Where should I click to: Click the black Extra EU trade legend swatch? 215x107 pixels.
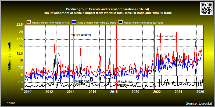tap(120, 22)
